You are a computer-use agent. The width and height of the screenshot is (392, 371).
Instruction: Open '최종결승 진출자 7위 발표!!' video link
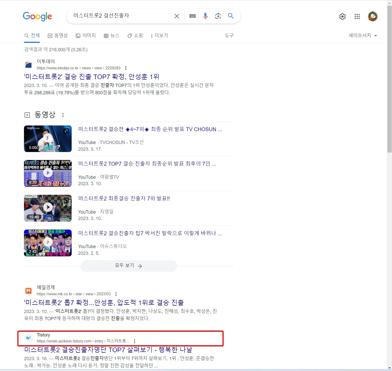point(124,198)
